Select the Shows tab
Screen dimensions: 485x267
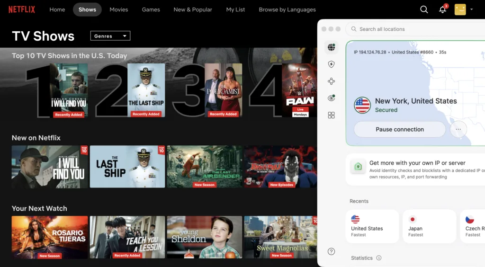pyautogui.click(x=87, y=9)
